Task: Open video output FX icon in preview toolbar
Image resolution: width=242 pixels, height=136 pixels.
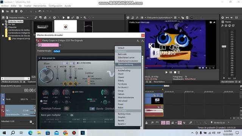Action: tap(137, 18)
